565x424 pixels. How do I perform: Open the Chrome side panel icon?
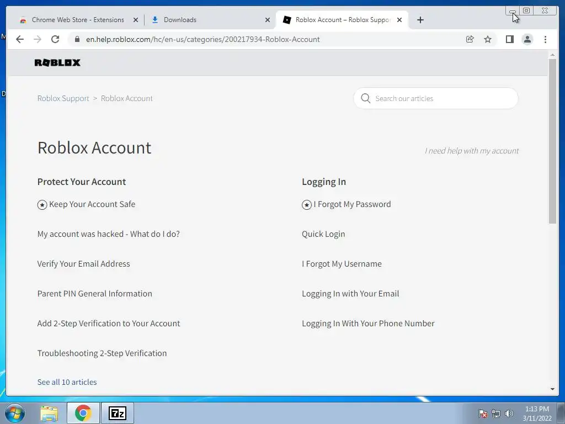click(x=509, y=39)
